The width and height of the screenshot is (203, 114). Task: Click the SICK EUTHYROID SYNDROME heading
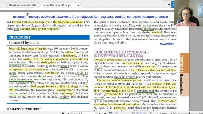(x=121, y=54)
